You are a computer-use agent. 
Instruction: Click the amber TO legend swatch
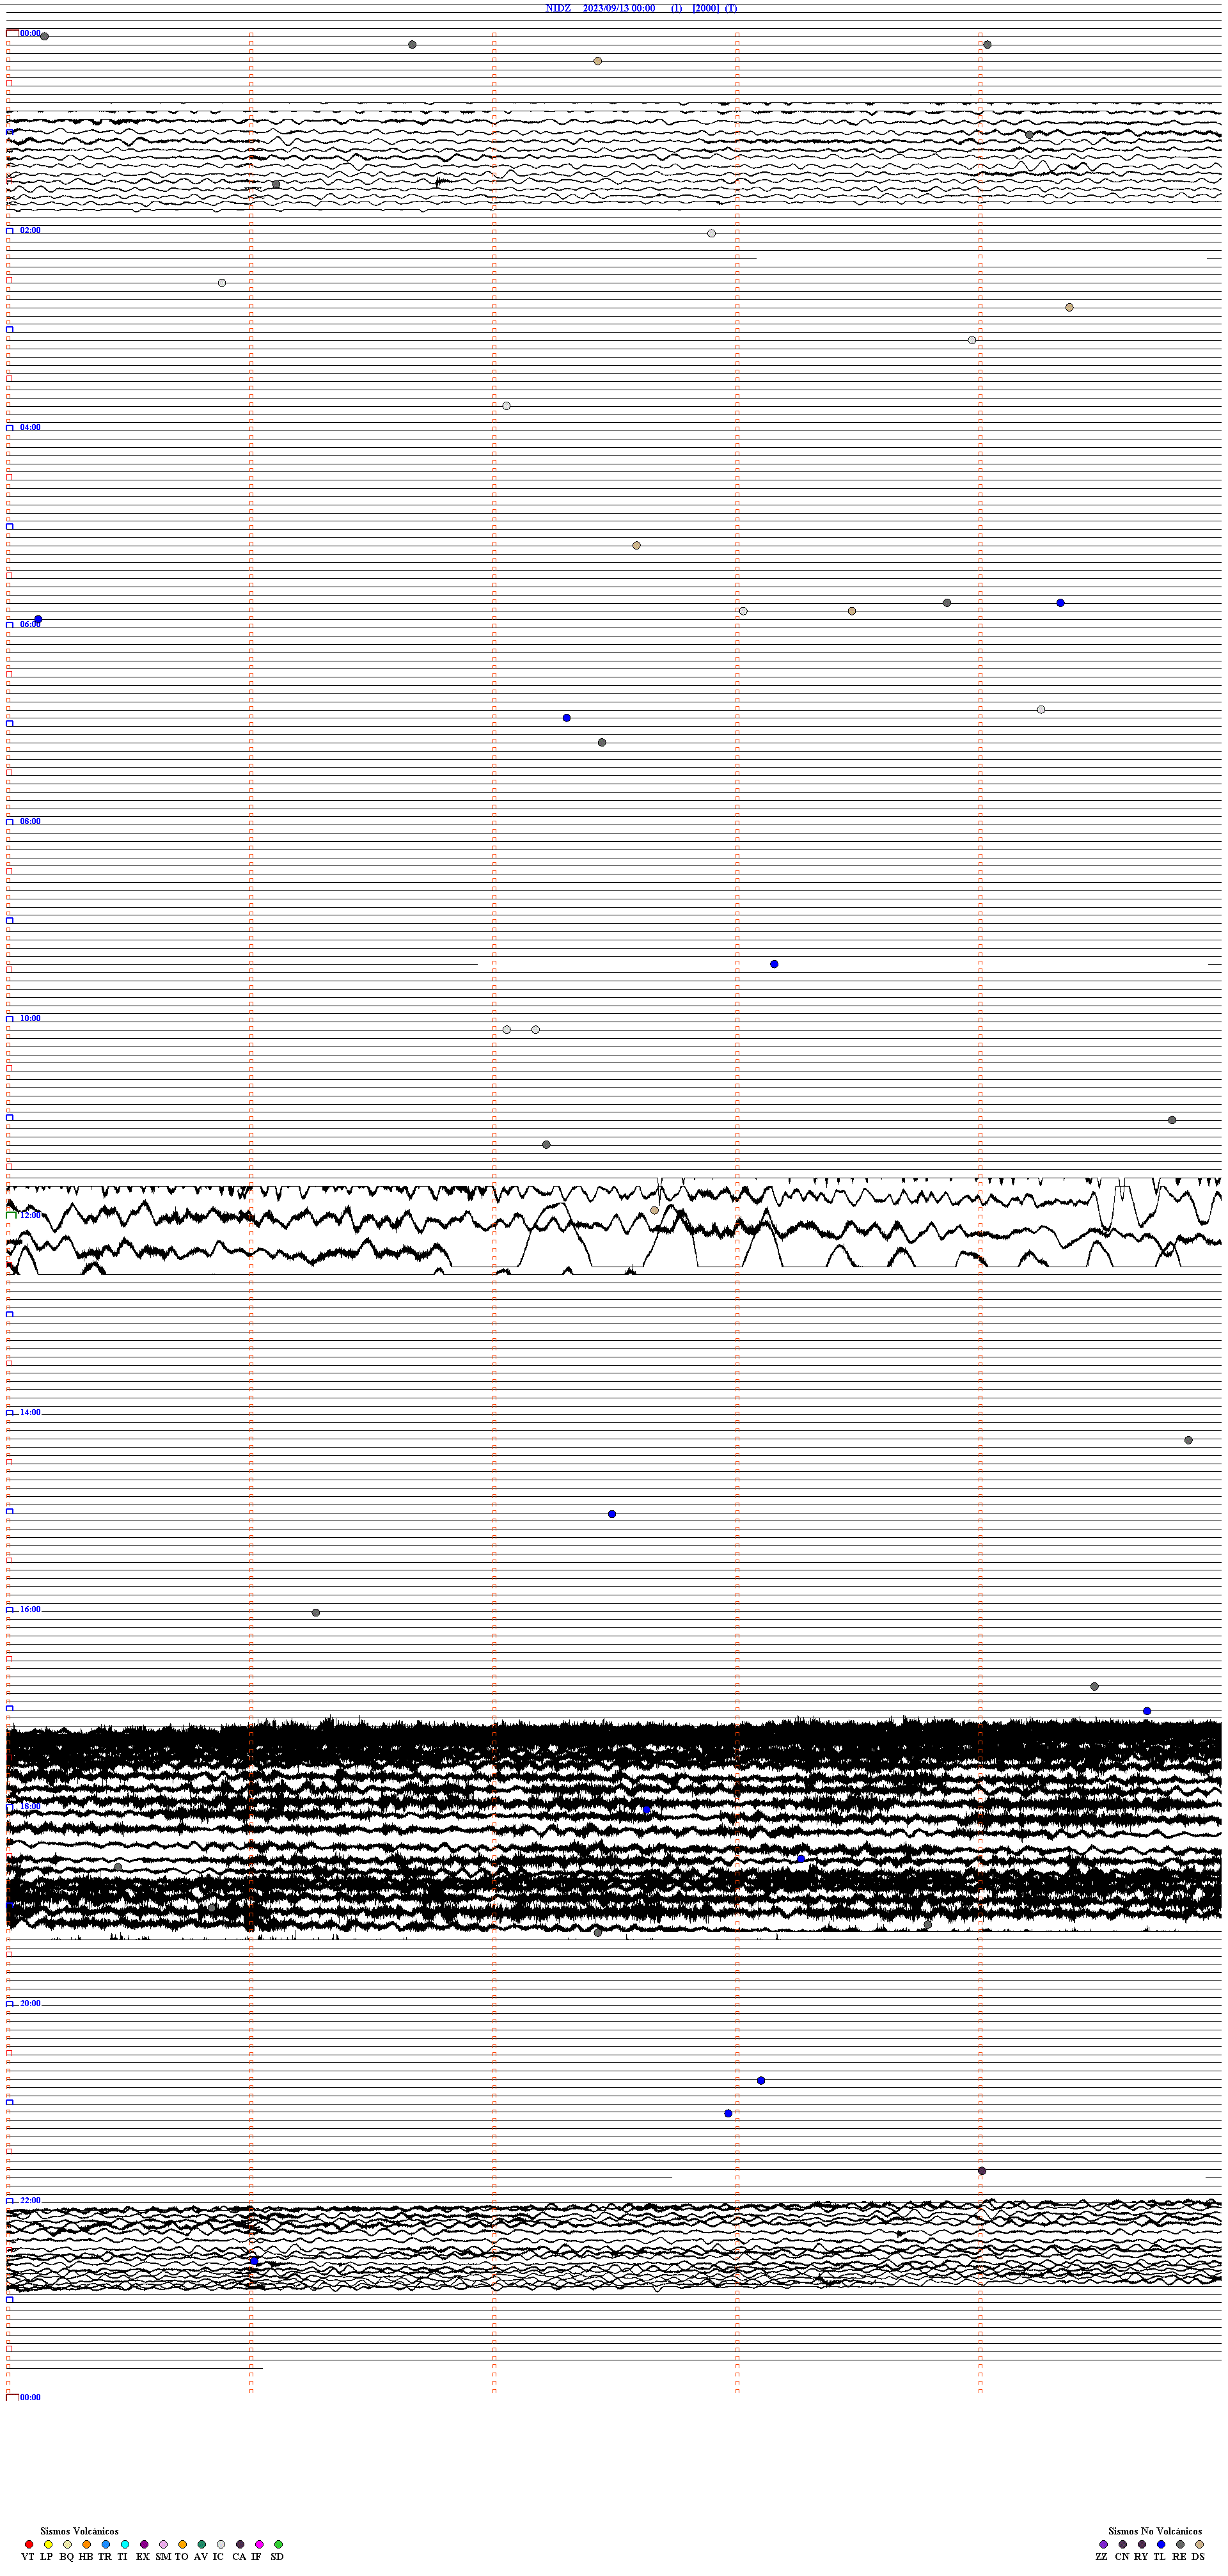point(183,2544)
